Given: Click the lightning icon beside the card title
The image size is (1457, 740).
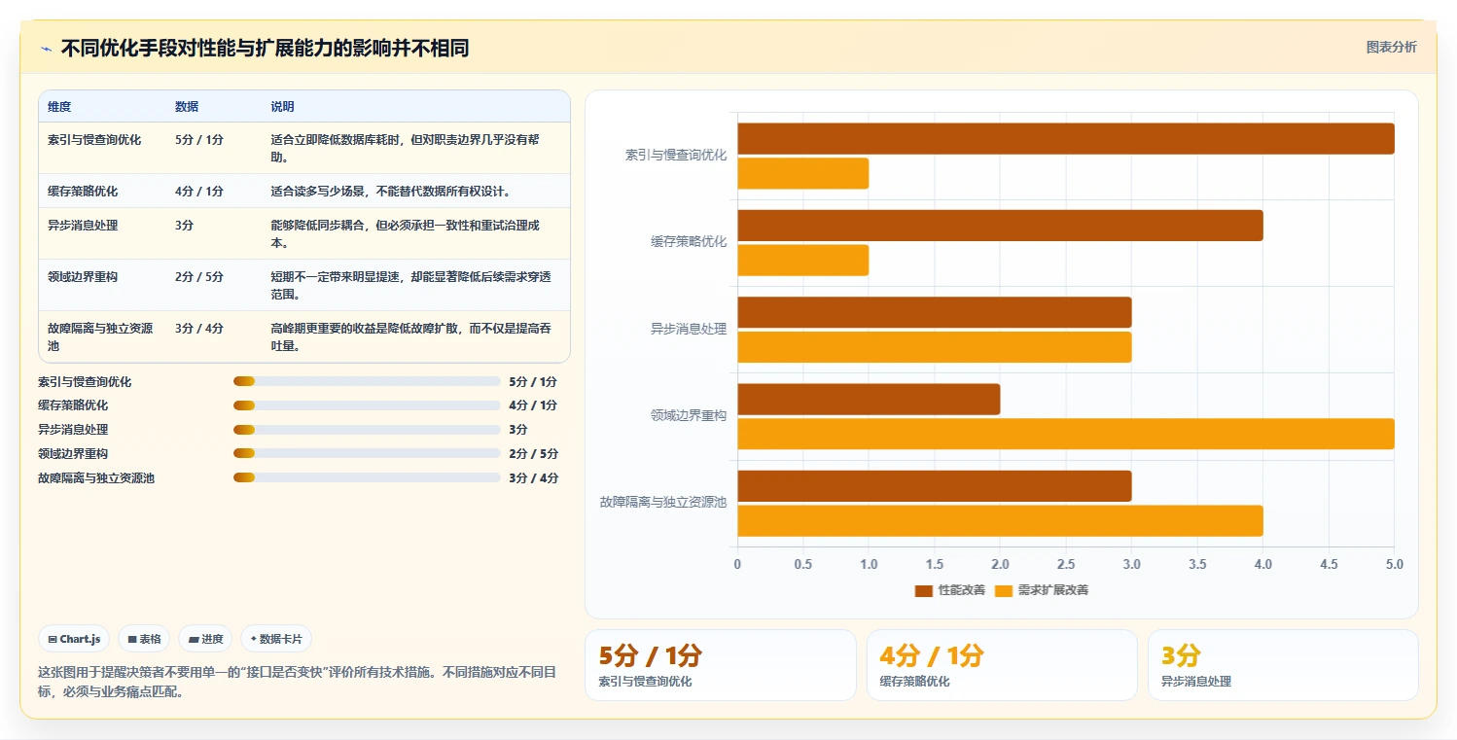Looking at the screenshot, I should point(46,48).
